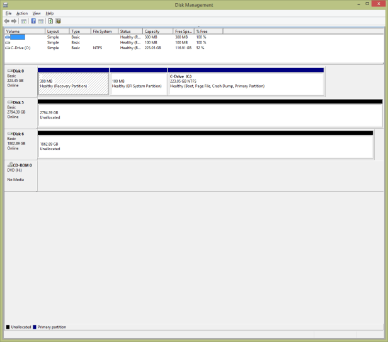Click the Status column header
This screenshot has width=388, height=342.
coord(130,31)
